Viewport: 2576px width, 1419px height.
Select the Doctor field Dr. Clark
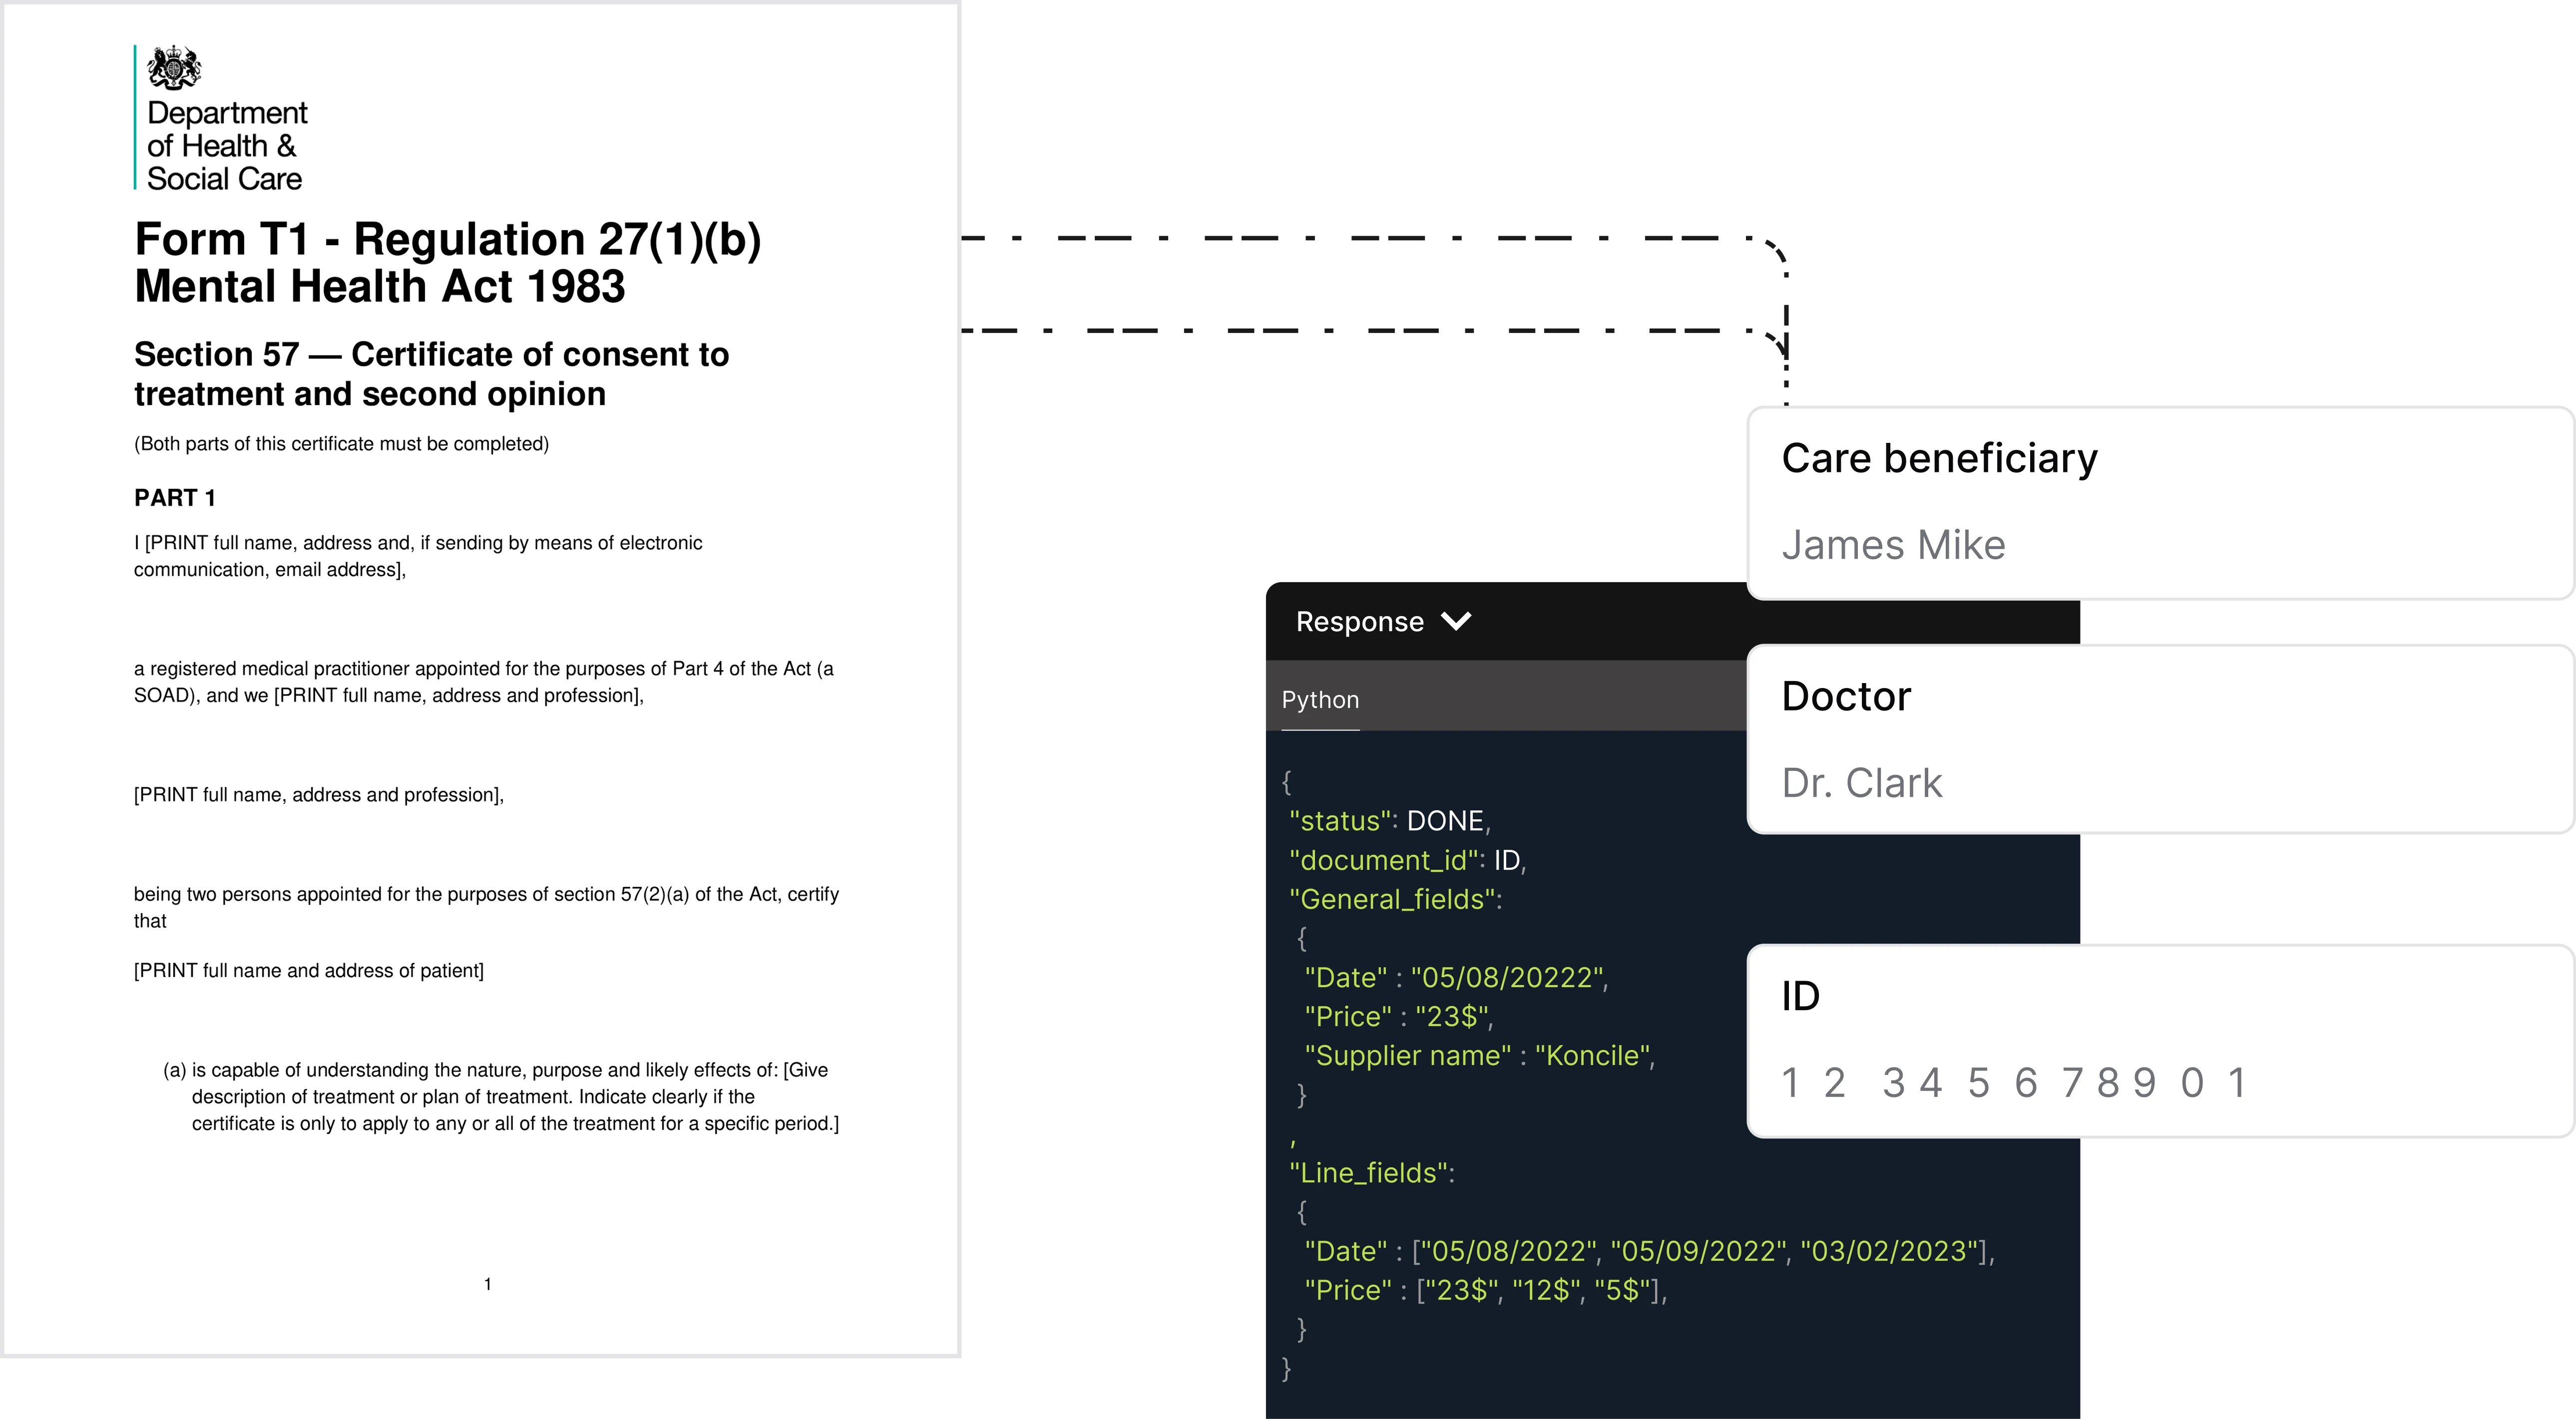pyautogui.click(x=1861, y=783)
